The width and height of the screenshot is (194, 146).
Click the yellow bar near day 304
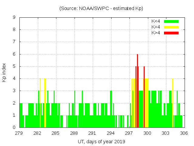[x=172, y=103]
